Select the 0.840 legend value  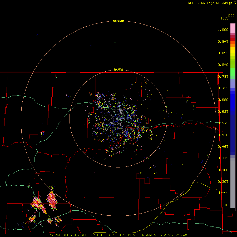tap(223, 65)
